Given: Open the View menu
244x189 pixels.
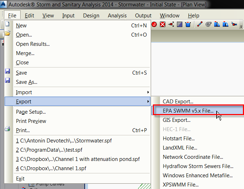Looking at the screenshot, I should point(48,16).
